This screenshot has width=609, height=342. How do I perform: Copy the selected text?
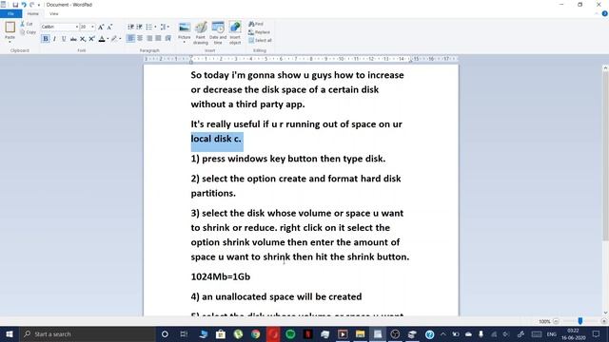click(28, 32)
